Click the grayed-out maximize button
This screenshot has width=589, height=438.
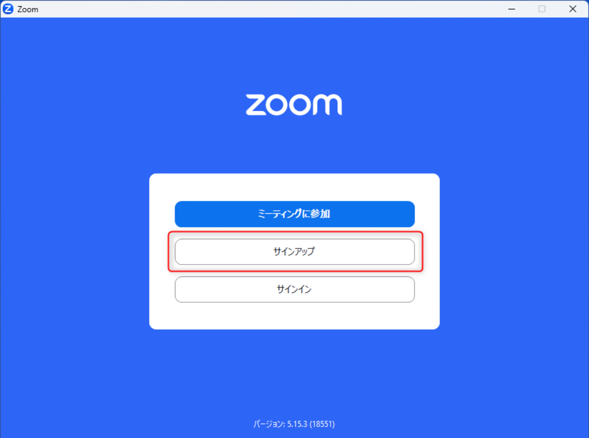[542, 9]
